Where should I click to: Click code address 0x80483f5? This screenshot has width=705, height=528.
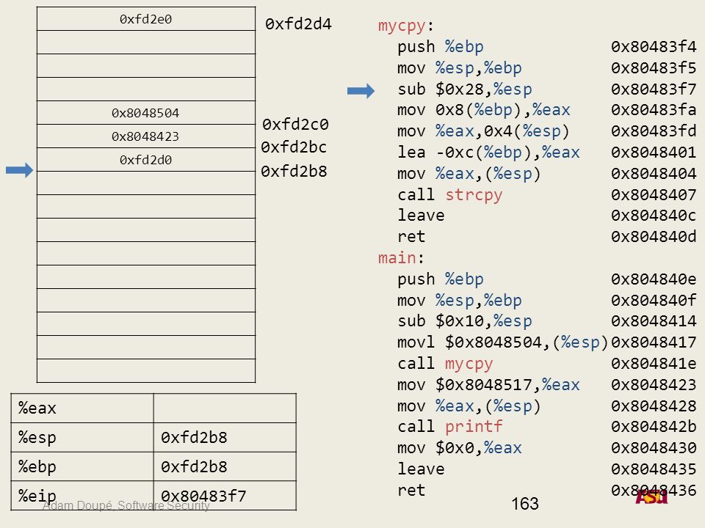point(654,67)
